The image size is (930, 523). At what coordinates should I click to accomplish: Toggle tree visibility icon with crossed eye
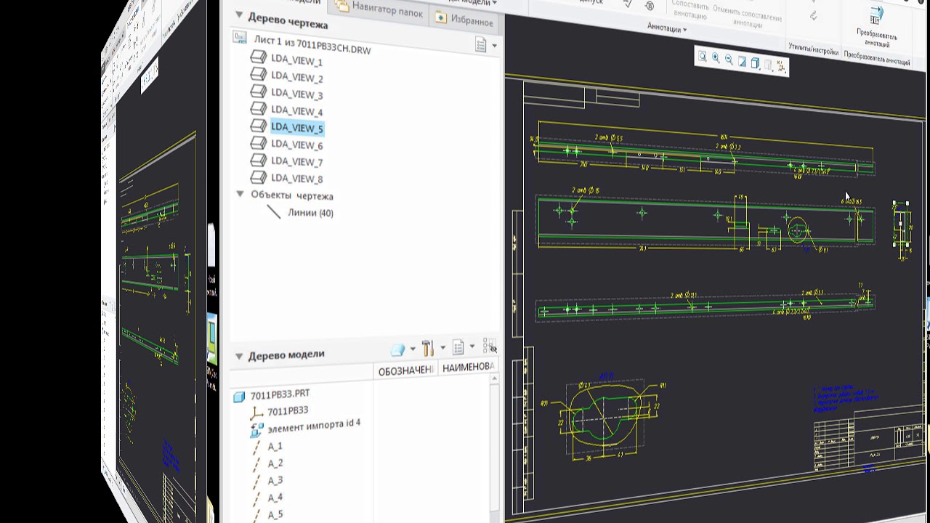(490, 346)
